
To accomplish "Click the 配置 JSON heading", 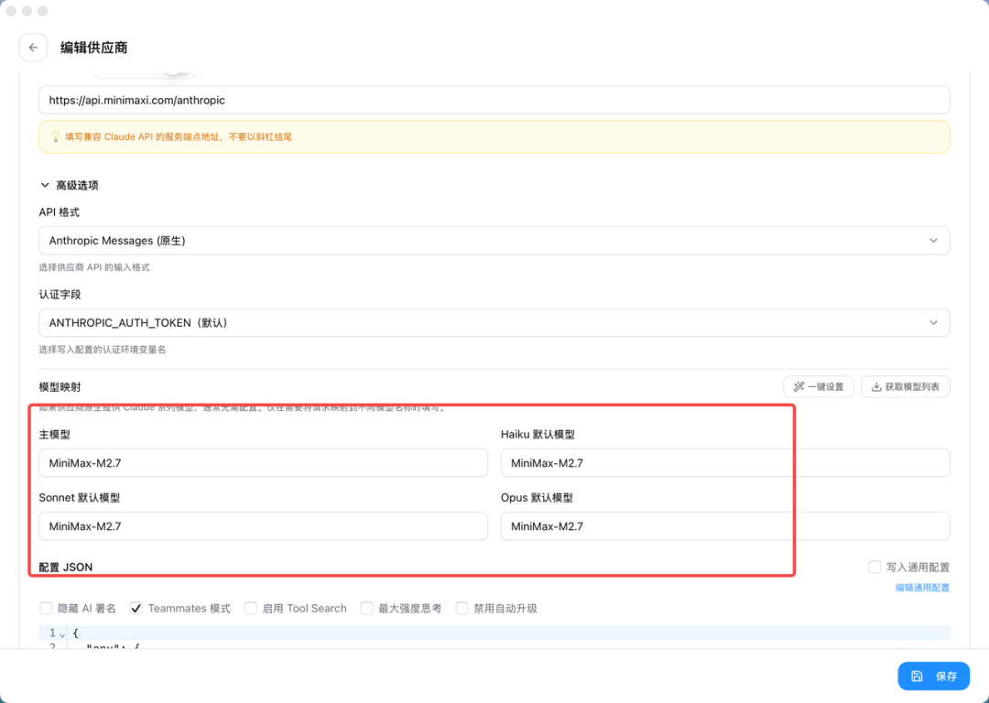I will (66, 567).
